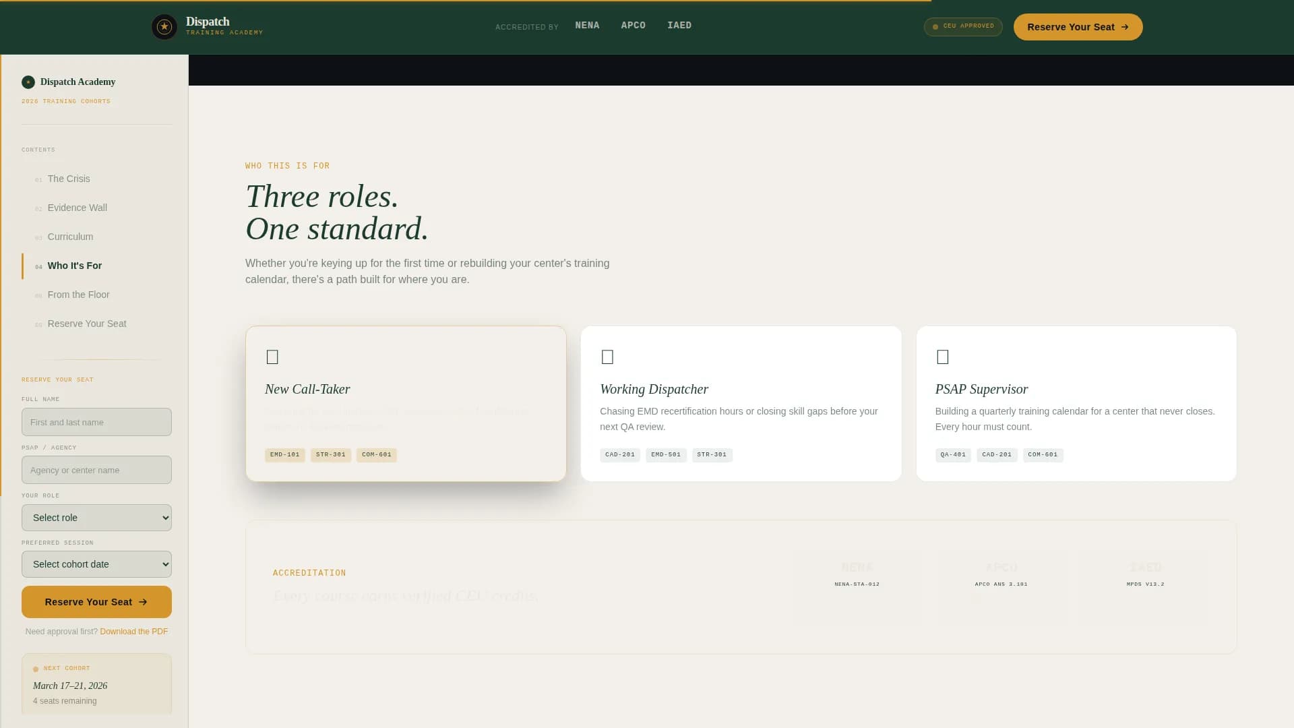The image size is (1294, 728).
Task: Click the Working Dispatcher card icon
Action: pos(608,357)
